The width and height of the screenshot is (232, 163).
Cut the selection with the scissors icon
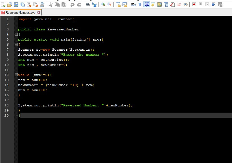point(51,5)
